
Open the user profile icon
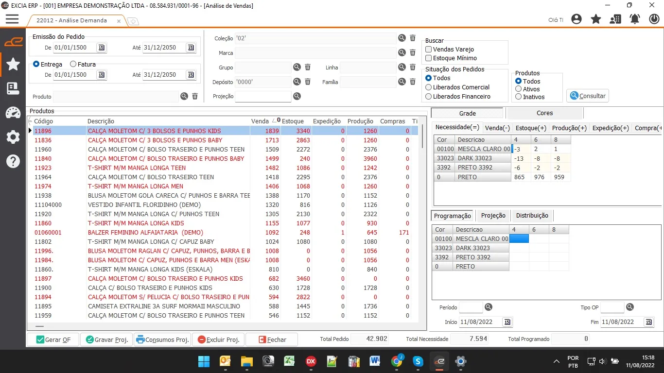pyautogui.click(x=577, y=19)
